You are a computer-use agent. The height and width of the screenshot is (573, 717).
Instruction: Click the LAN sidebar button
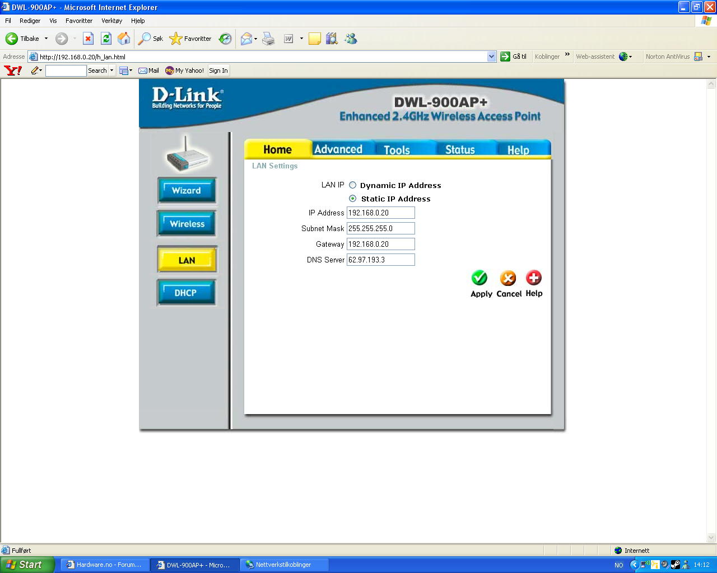pos(187,260)
